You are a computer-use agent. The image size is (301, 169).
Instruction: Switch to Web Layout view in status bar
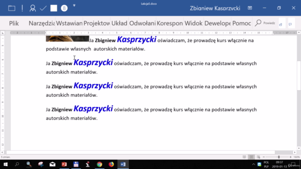point(258,157)
